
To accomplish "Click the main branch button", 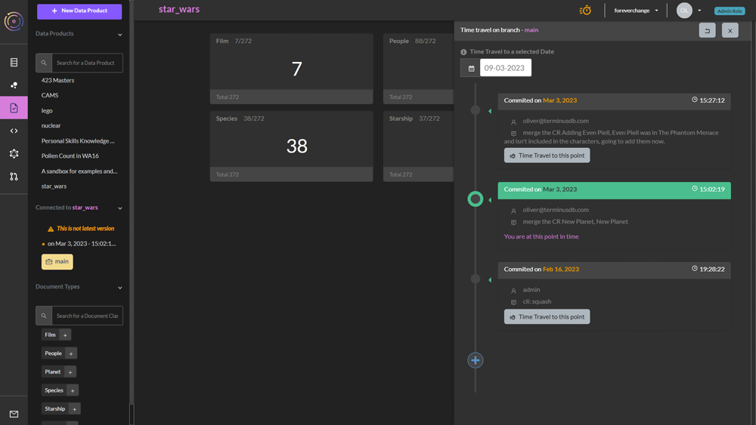I will coord(57,262).
